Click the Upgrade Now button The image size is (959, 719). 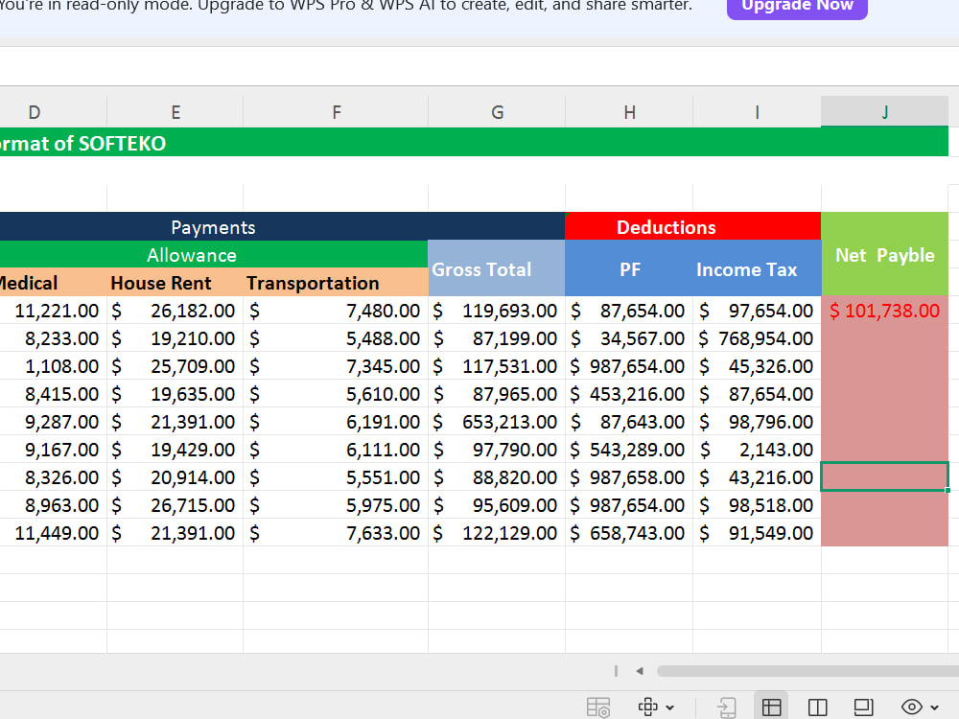tap(796, 6)
